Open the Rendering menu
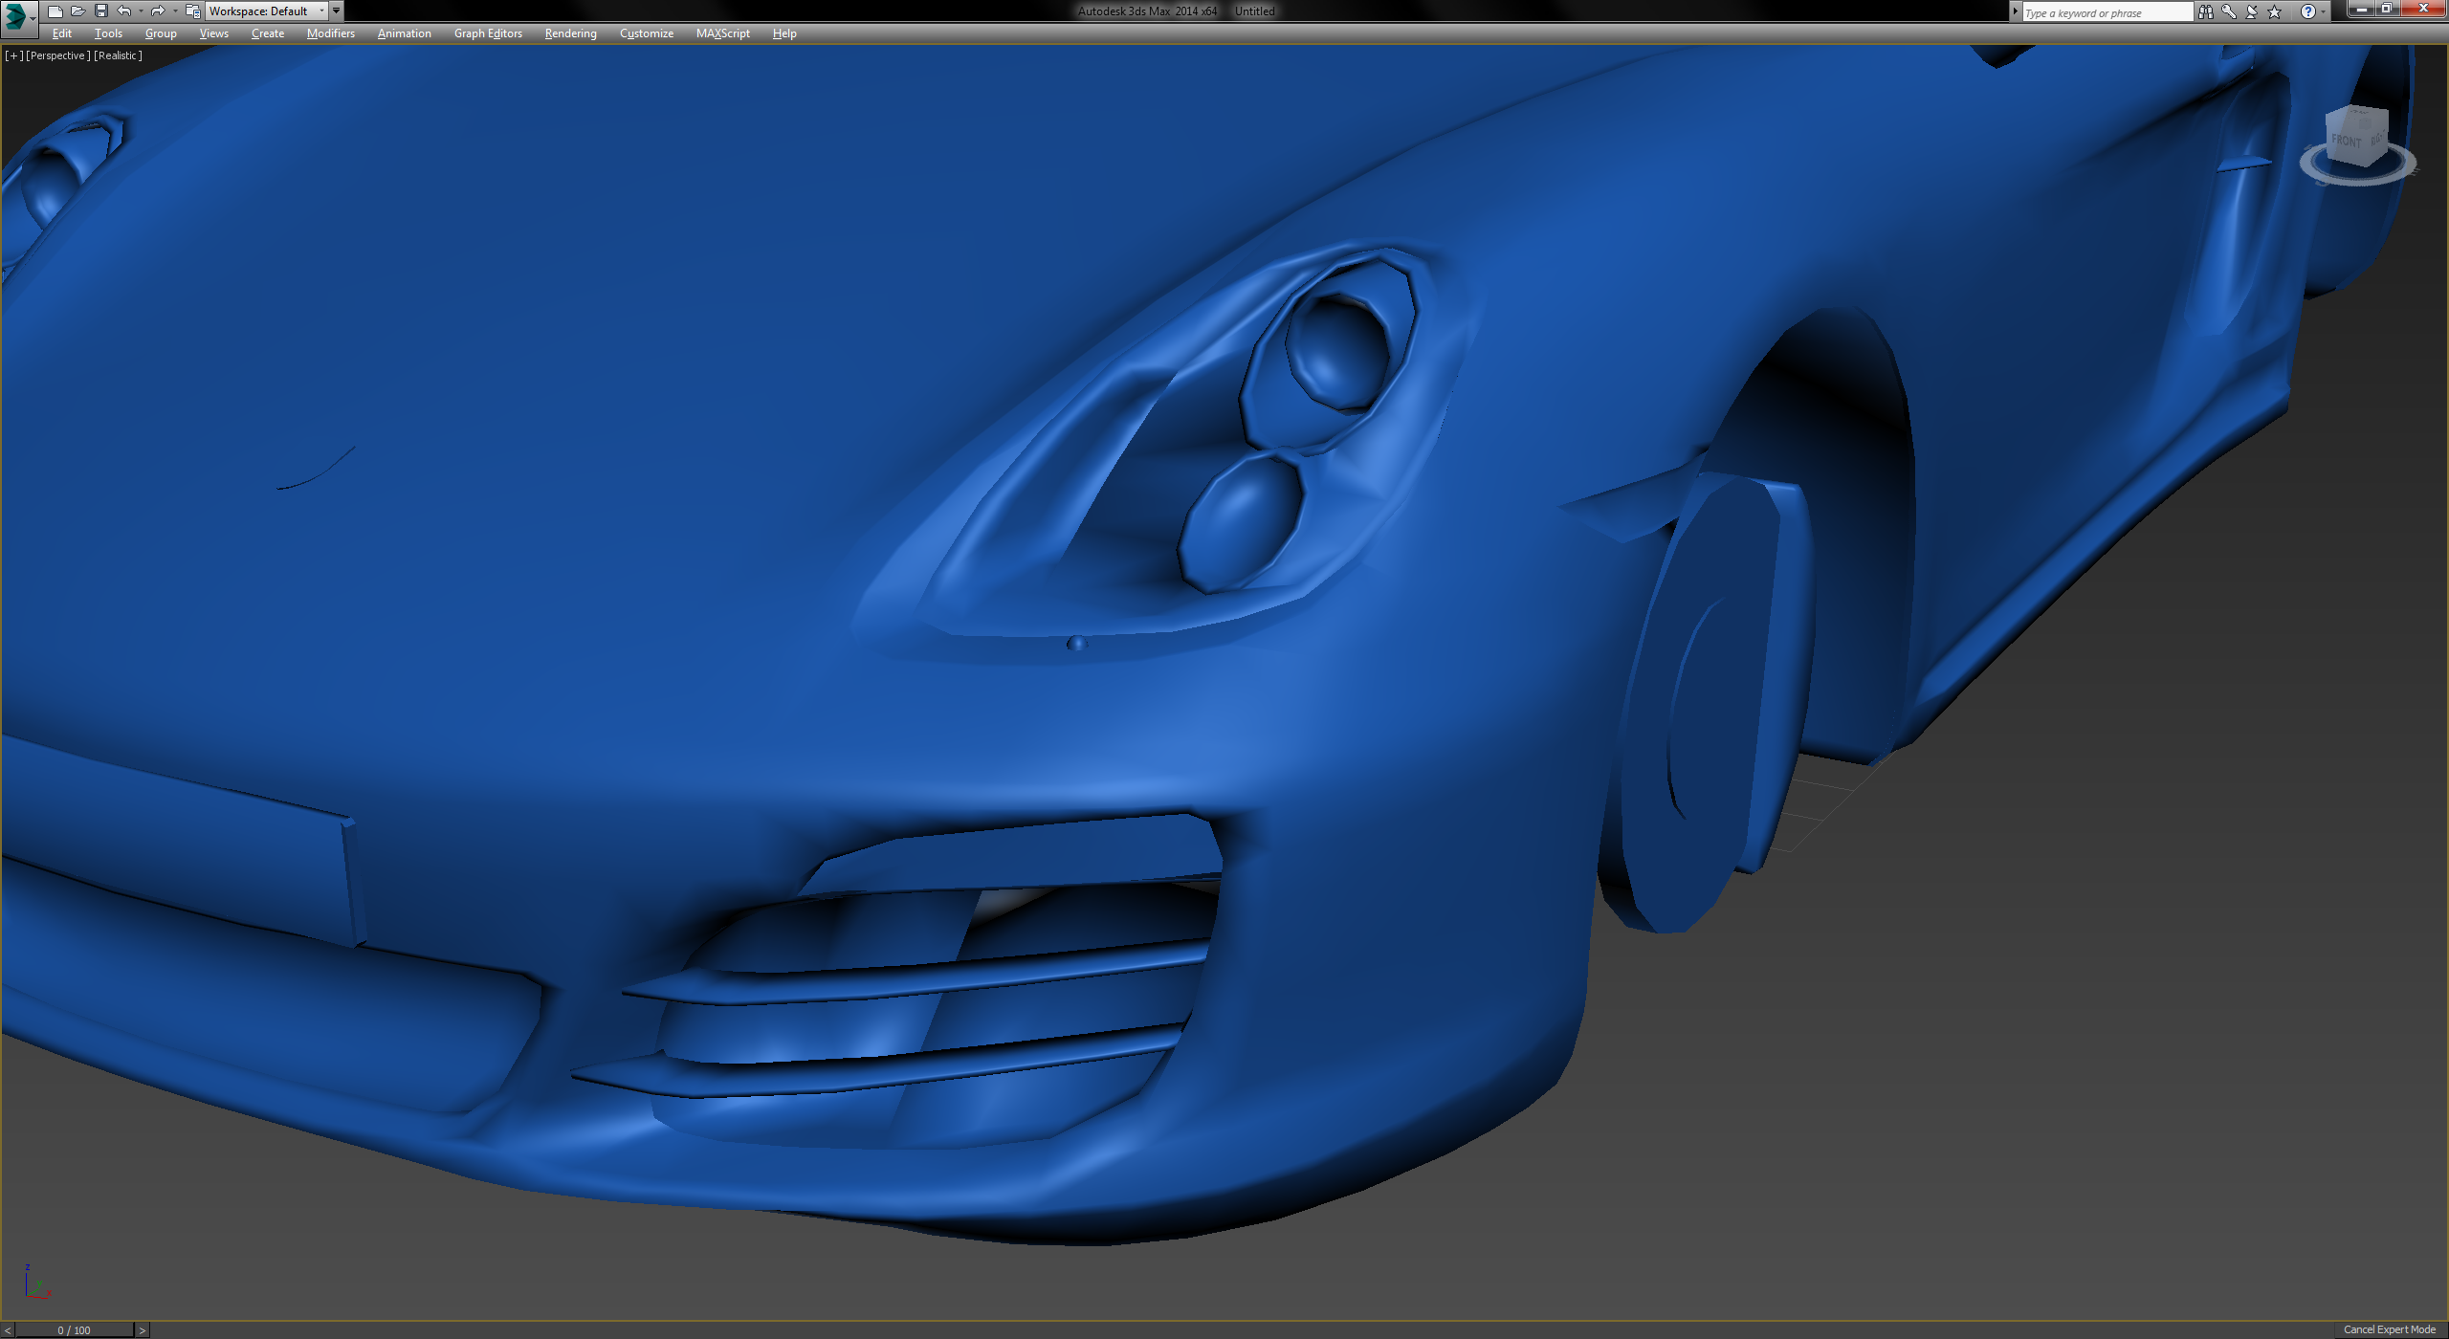 pyautogui.click(x=569, y=33)
